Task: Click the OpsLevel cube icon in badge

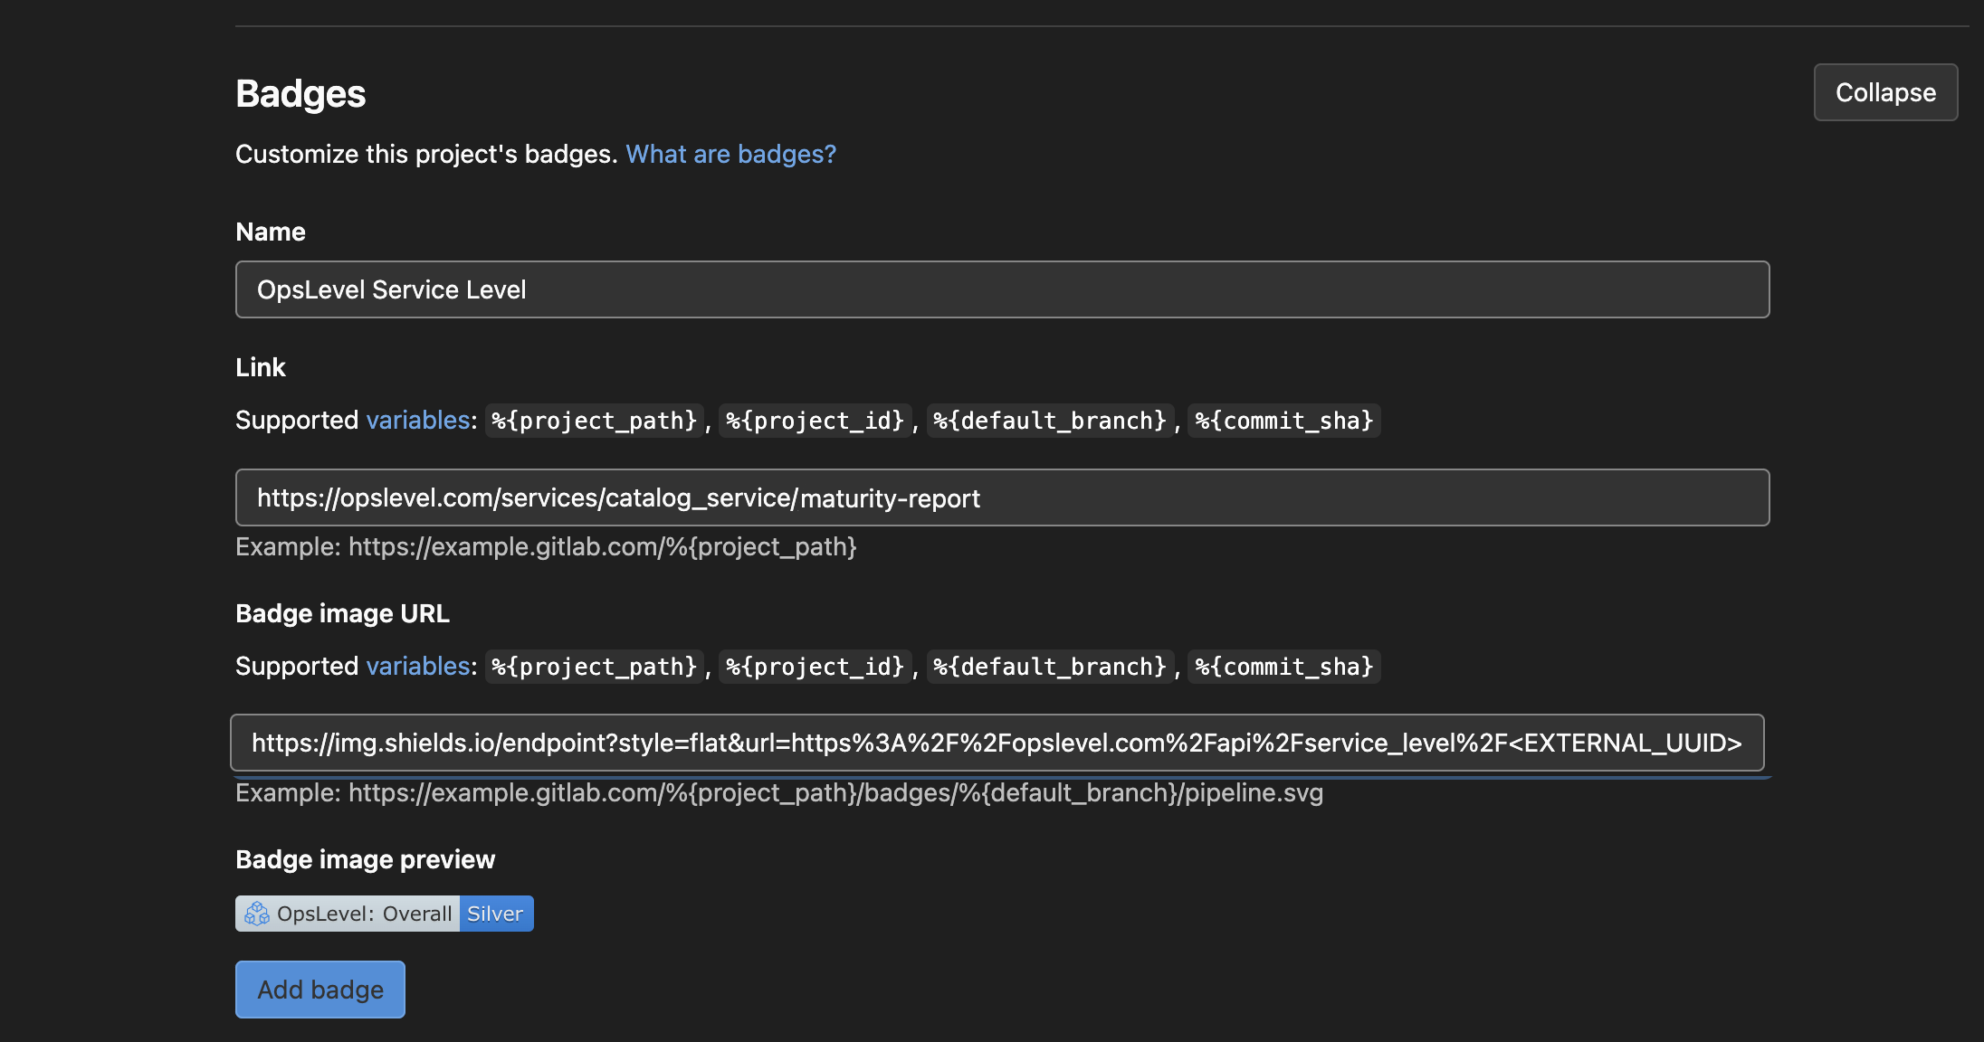Action: coord(257,914)
